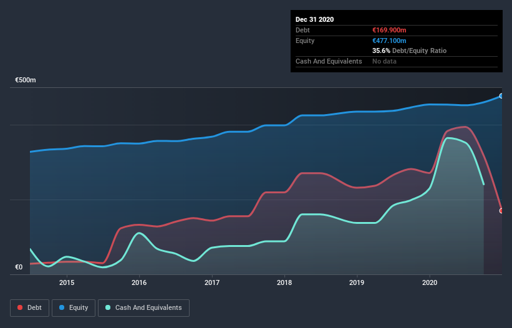Click the €0 y-axis label
Image resolution: width=512 pixels, height=328 pixels.
[19, 267]
